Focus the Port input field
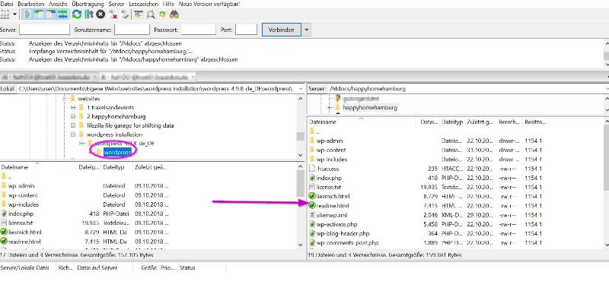The height and width of the screenshot is (291, 609). [x=246, y=30]
